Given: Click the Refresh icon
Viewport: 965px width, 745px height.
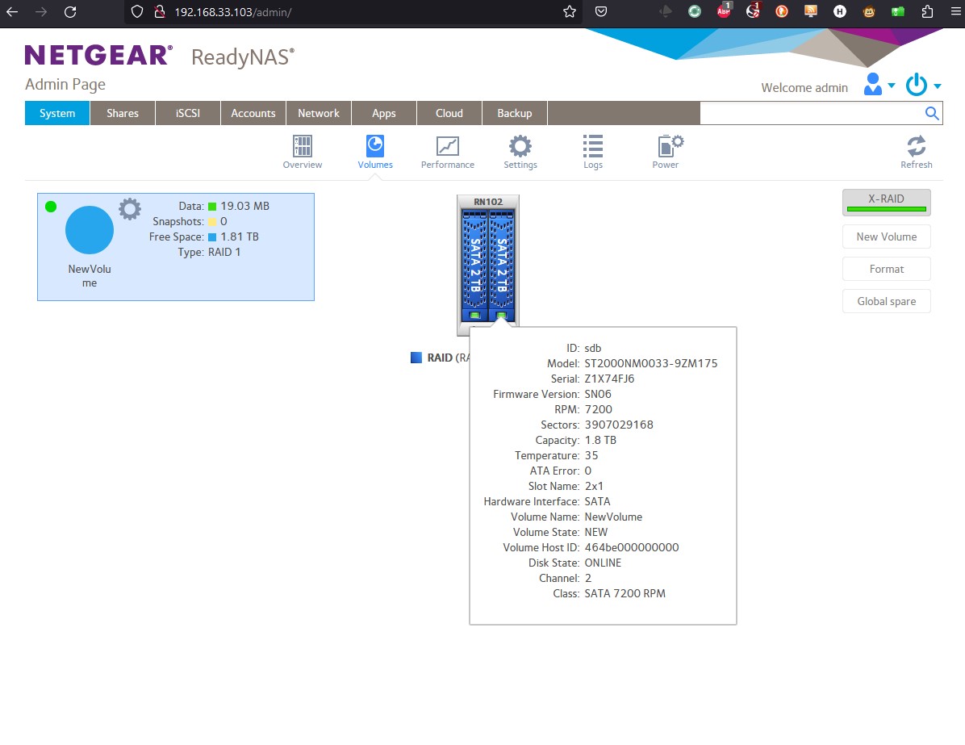Looking at the screenshot, I should (916, 147).
